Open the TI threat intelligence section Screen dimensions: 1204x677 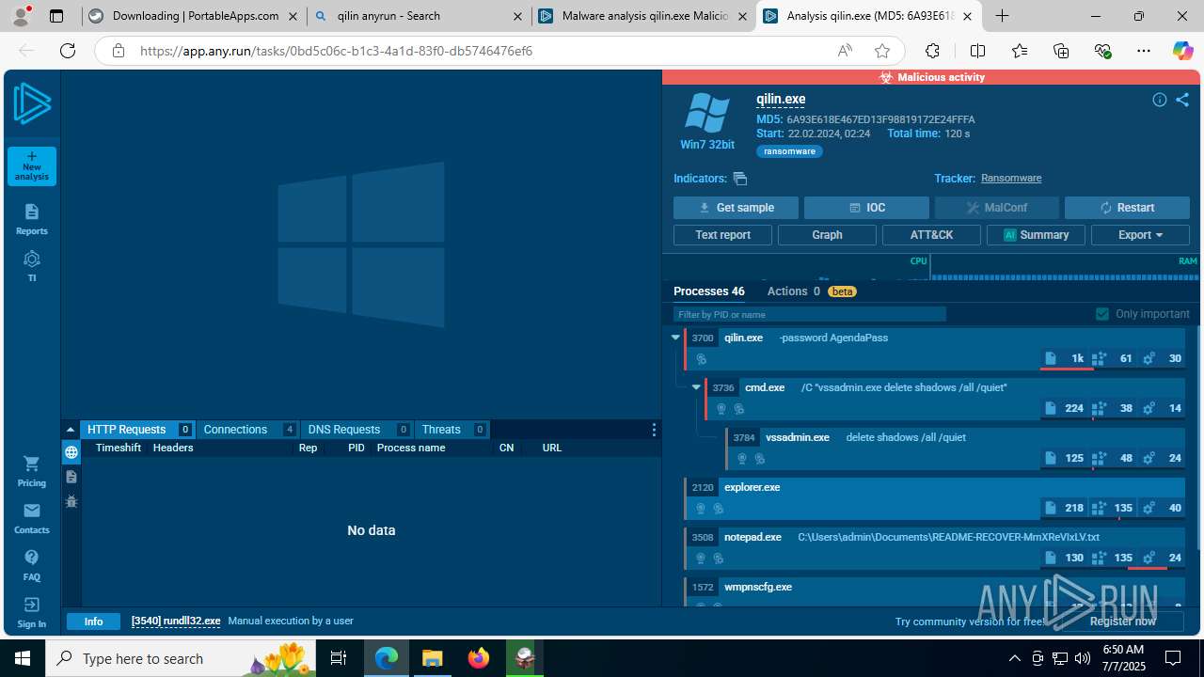pos(32,266)
